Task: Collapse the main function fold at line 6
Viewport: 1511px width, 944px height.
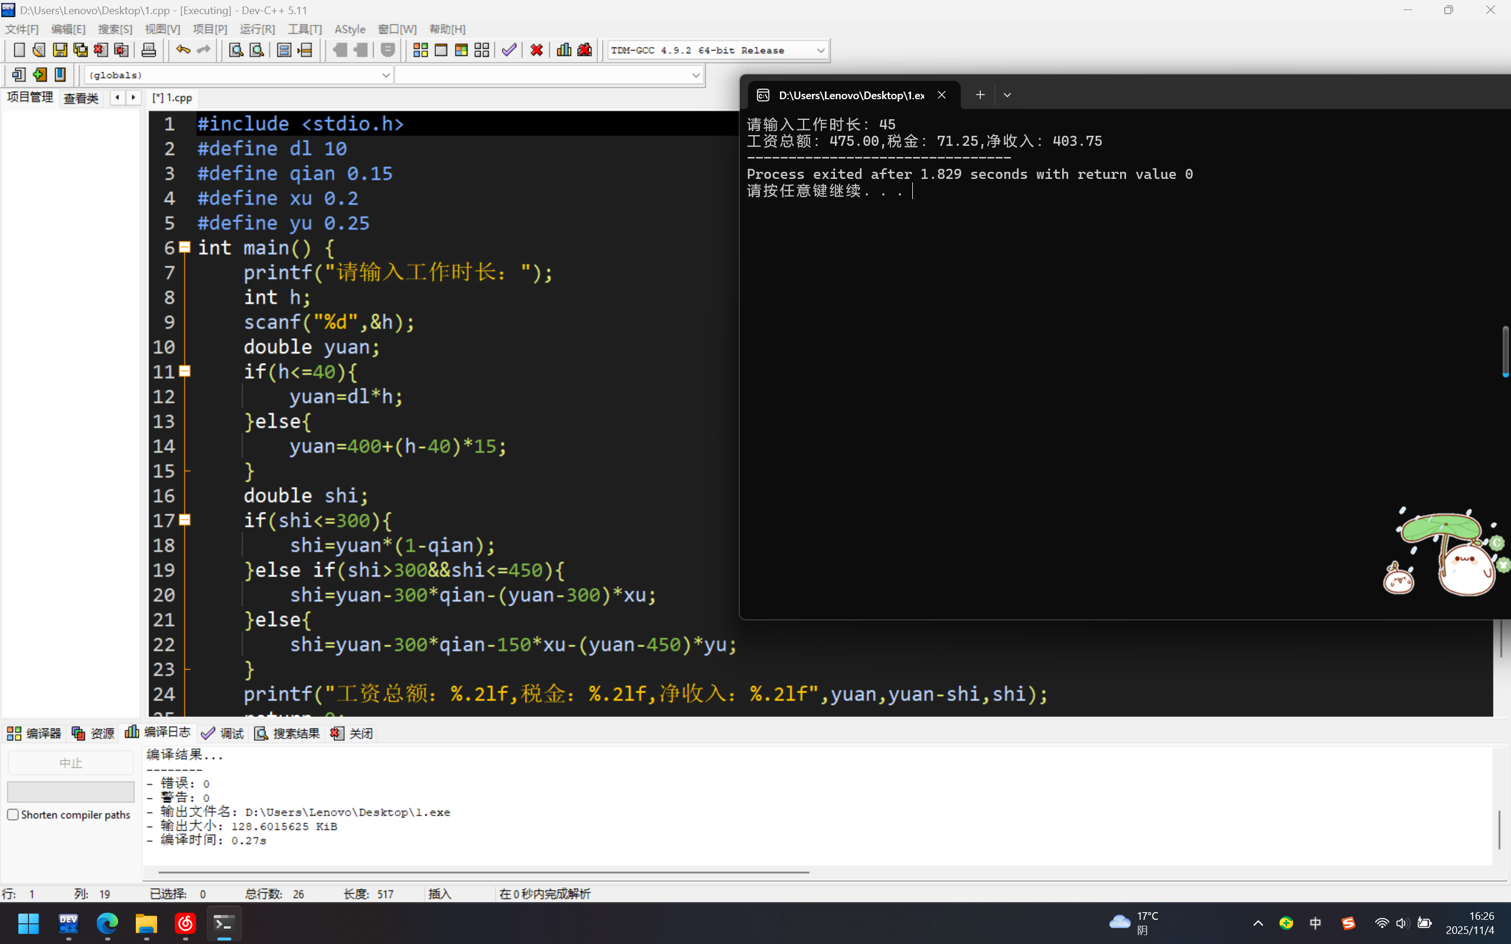Action: click(x=185, y=247)
